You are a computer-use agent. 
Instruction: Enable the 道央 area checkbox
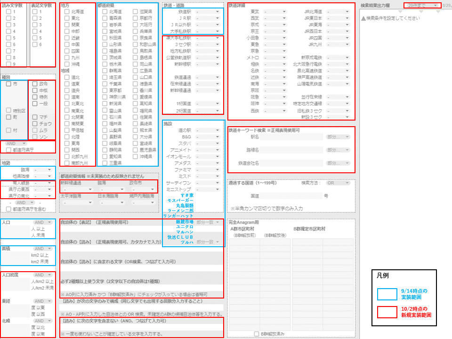[67, 90]
